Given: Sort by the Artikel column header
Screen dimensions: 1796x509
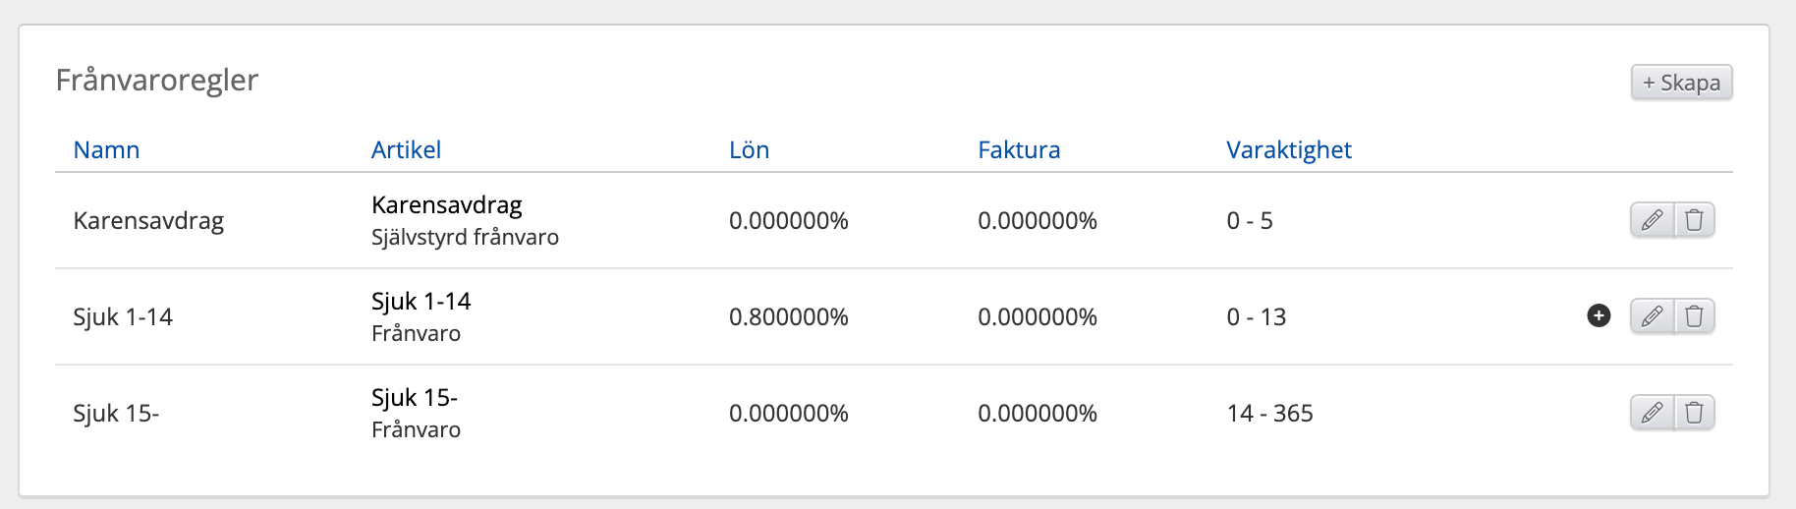Looking at the screenshot, I should pos(406,150).
